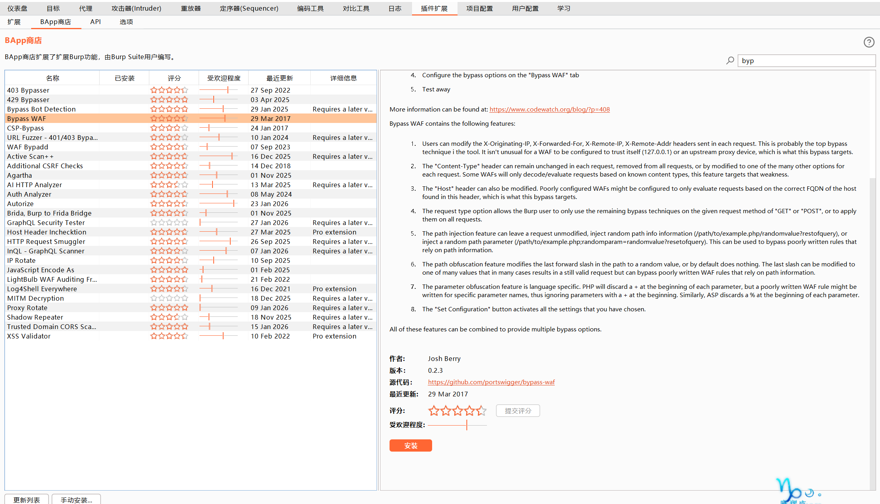Open the 代理 main tab
The image size is (880, 504).
86,8
